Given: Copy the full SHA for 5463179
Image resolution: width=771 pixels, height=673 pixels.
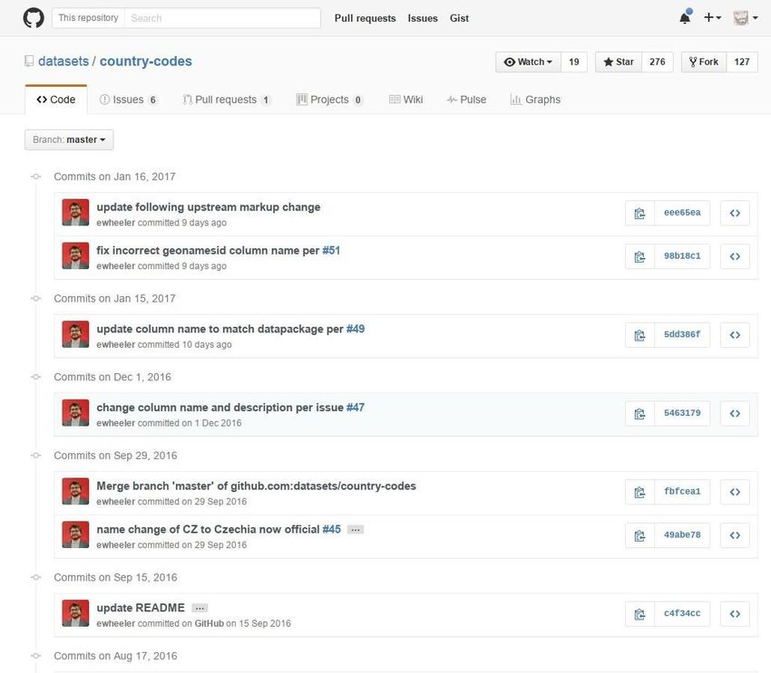Looking at the screenshot, I should pos(639,413).
